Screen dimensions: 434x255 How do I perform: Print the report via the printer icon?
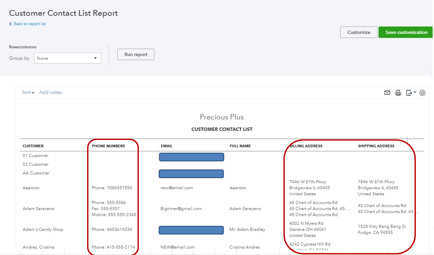pyautogui.click(x=398, y=93)
